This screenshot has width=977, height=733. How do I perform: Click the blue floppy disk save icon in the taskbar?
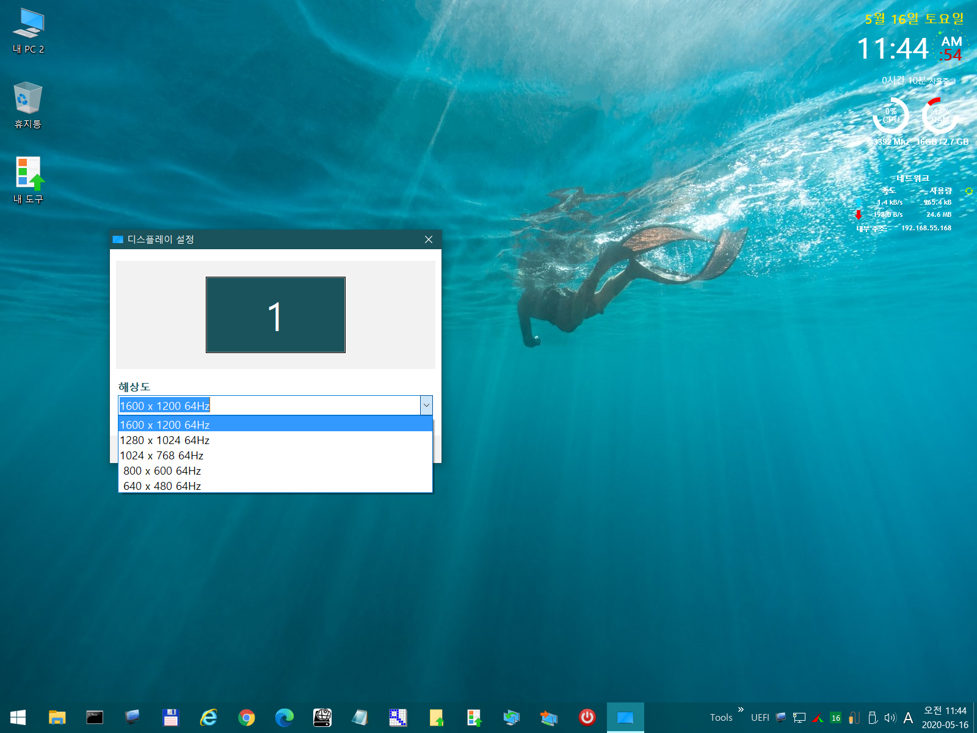(170, 717)
